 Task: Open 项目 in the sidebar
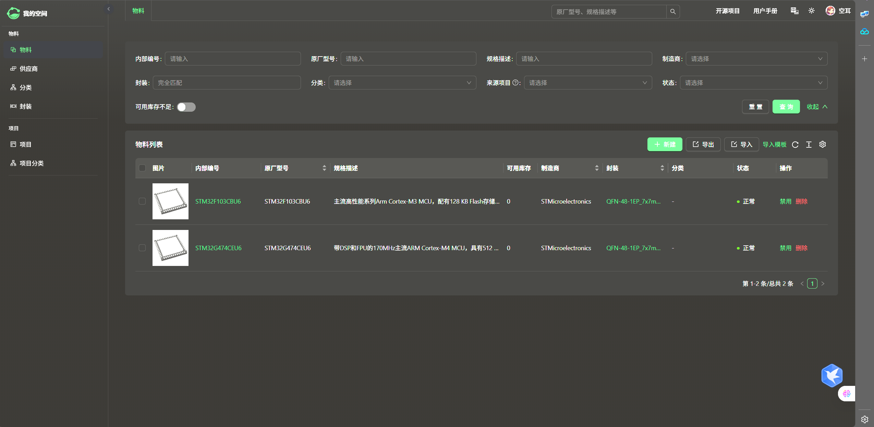coord(53,144)
